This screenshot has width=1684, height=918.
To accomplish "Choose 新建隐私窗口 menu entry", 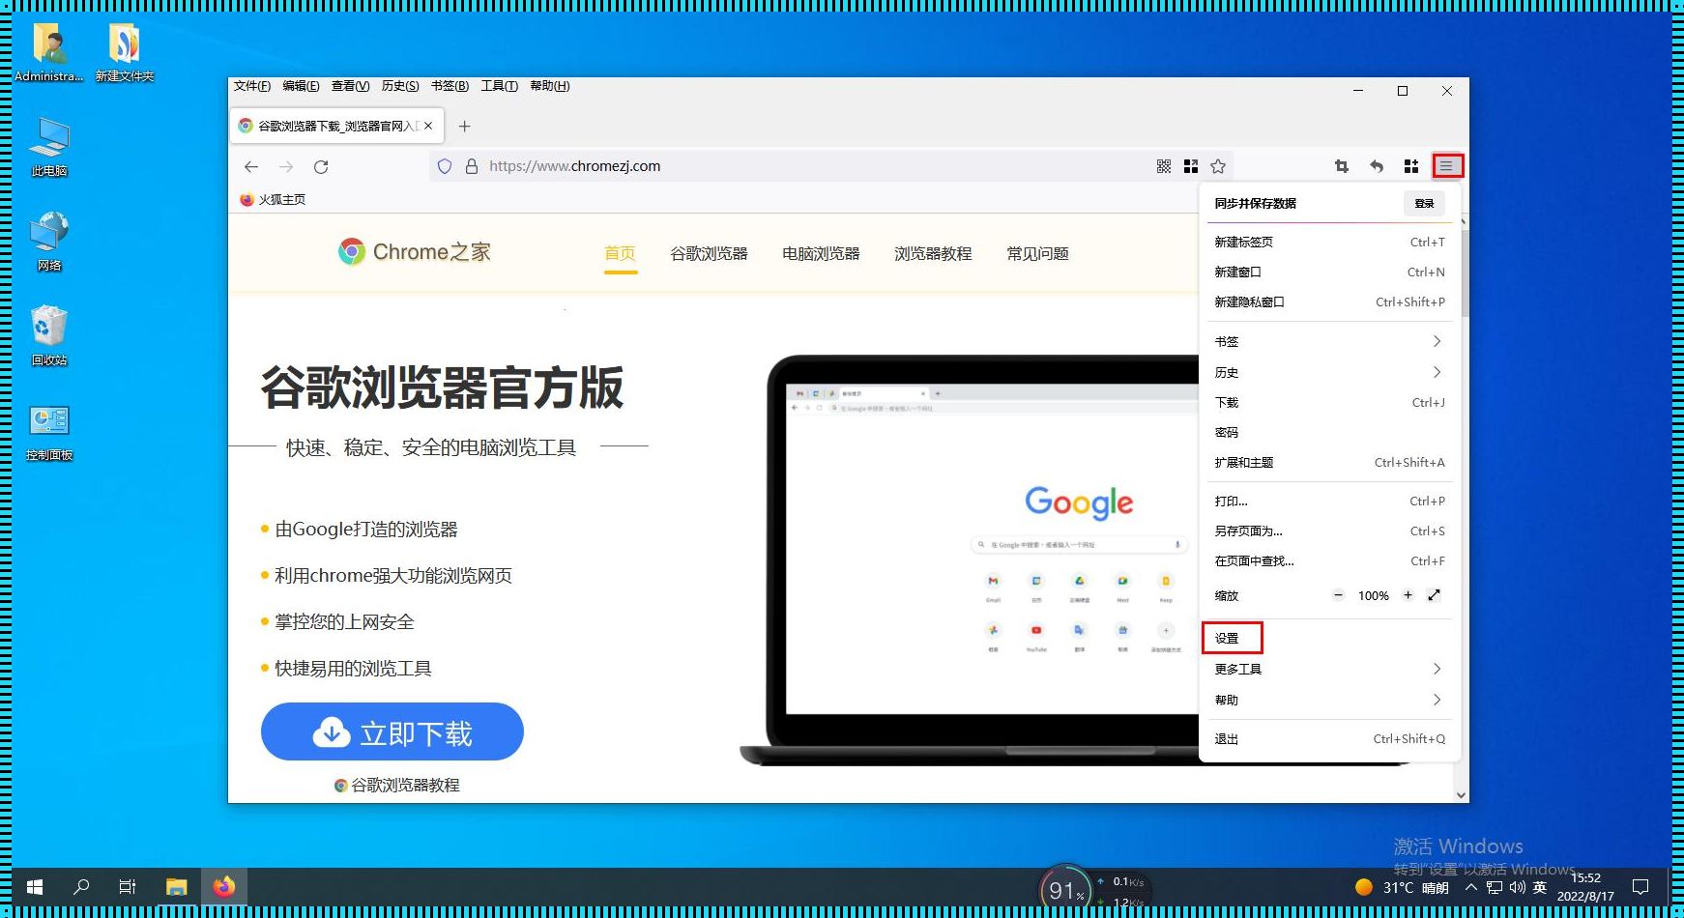I will tap(1329, 301).
